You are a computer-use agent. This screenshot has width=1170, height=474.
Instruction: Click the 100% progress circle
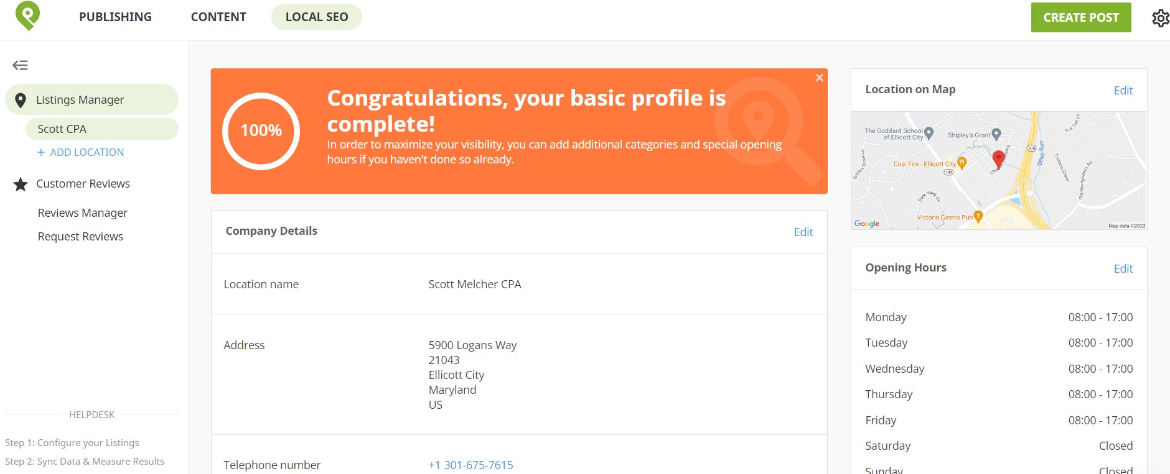pos(261,131)
